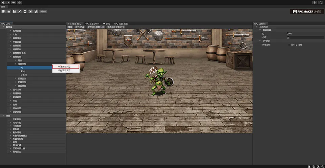Open the cloud icon in top bar
This screenshot has width=325, height=168.
13,2
